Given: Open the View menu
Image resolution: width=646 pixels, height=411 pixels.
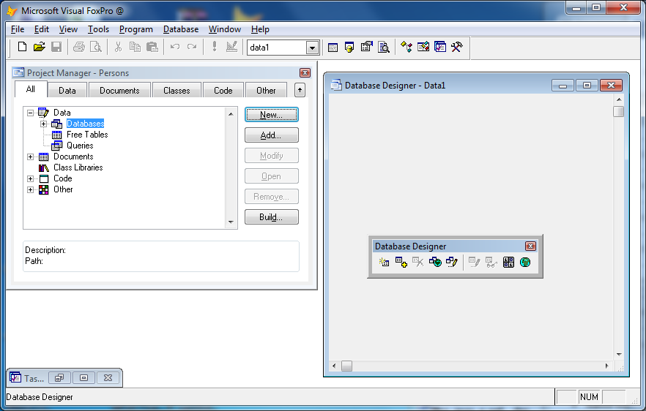Looking at the screenshot, I should click(x=68, y=29).
